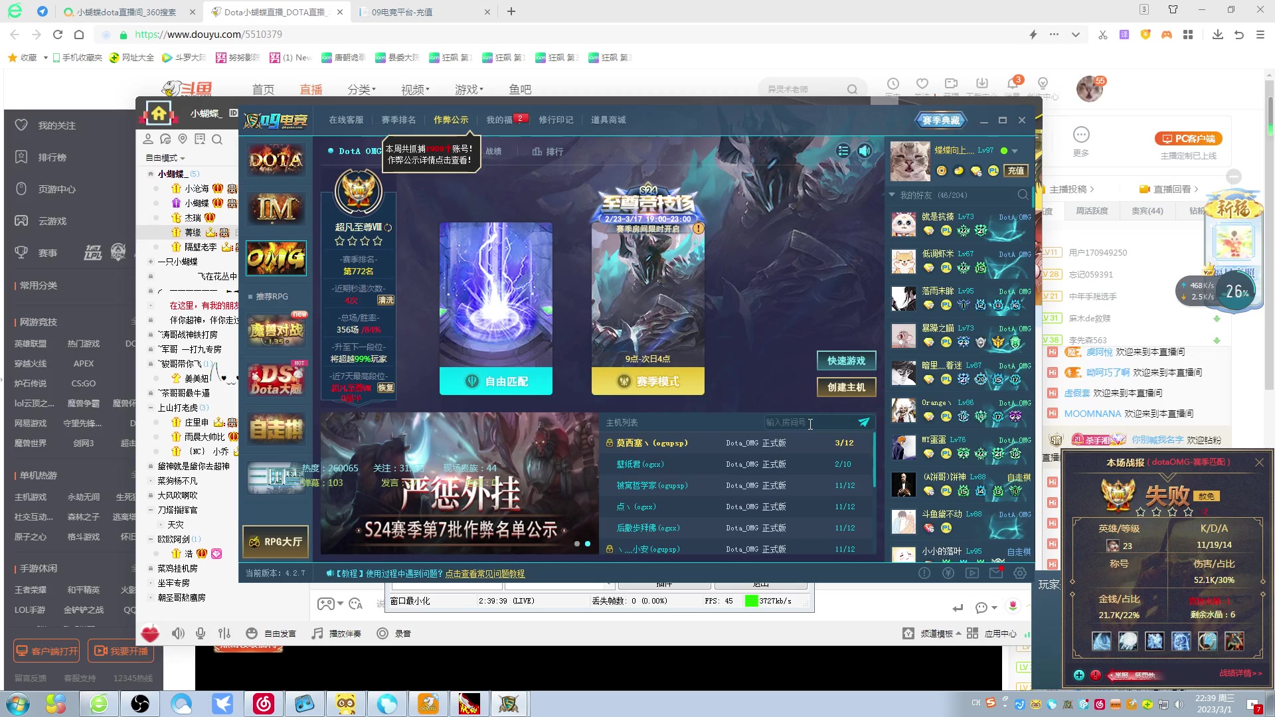Switch to 排行 tab in lobby
The height and width of the screenshot is (717, 1275).
(548, 151)
